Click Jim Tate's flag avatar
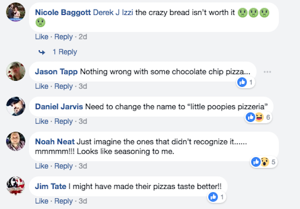This screenshot has width=300, height=209. [16, 185]
